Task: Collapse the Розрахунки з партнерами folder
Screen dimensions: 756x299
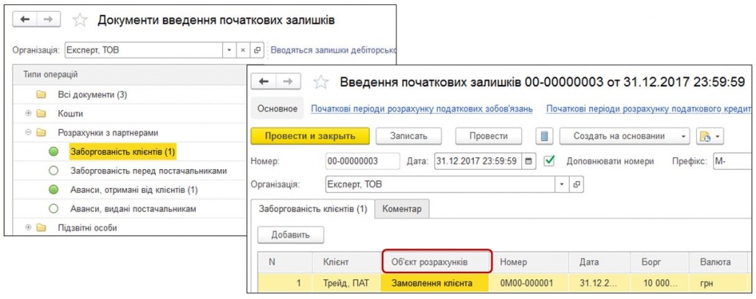Action: coord(28,133)
